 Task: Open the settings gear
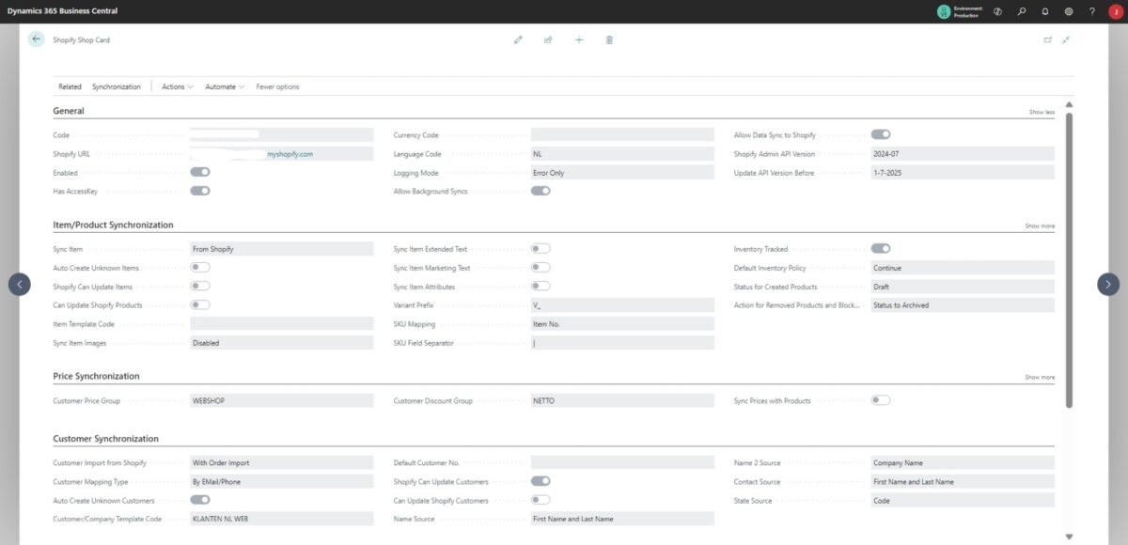coord(1069,11)
